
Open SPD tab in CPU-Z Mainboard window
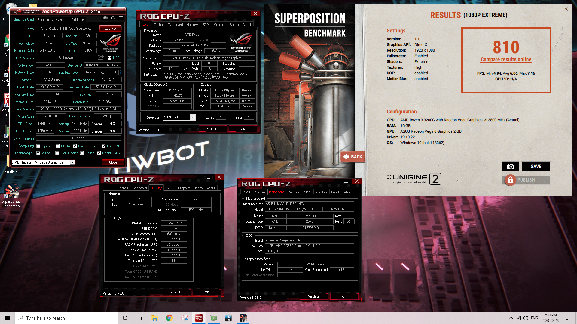[307, 192]
